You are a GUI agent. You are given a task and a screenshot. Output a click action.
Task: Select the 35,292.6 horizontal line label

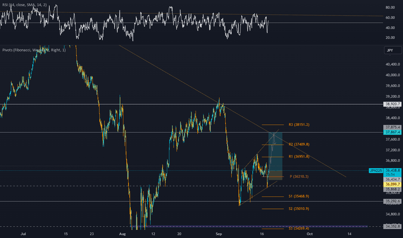[x=392, y=201]
